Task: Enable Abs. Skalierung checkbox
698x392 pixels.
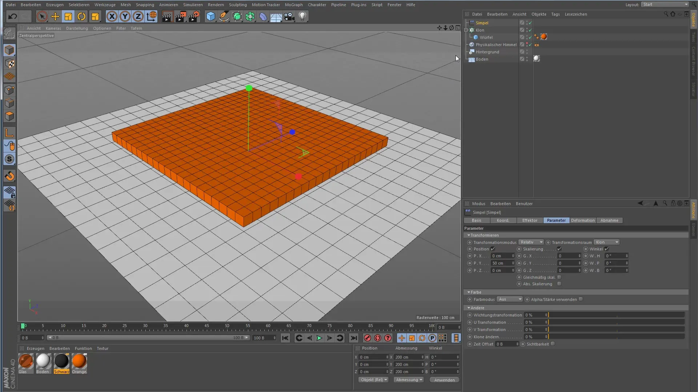Action: click(x=559, y=284)
